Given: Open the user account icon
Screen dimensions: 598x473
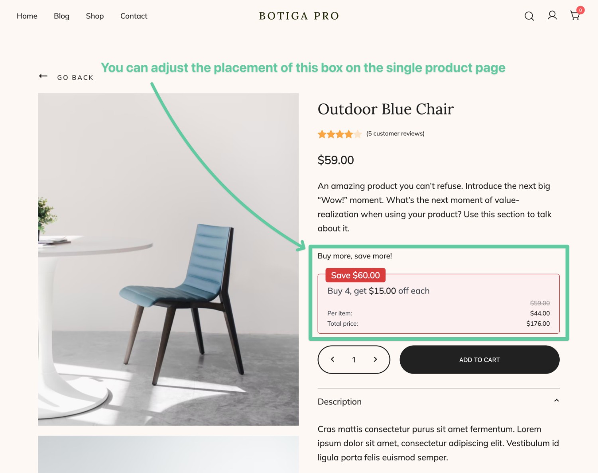Looking at the screenshot, I should (552, 16).
